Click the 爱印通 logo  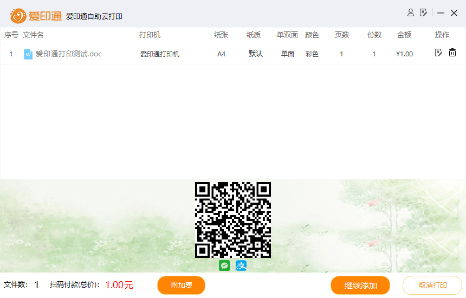(36, 16)
